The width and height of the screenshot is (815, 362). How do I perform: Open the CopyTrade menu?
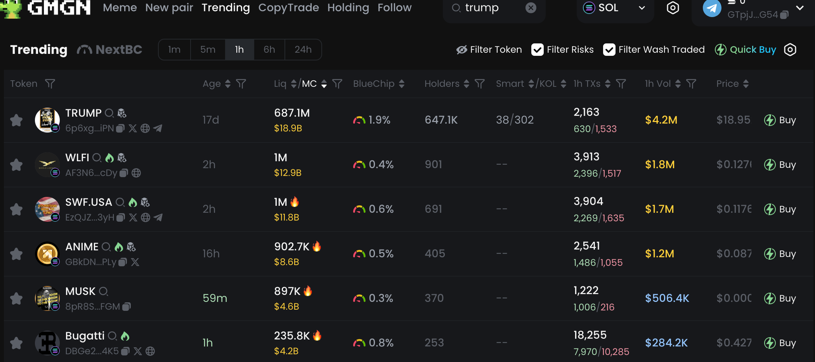click(x=288, y=8)
